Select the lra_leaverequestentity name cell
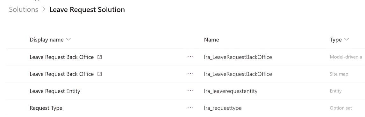This screenshot has width=365, height=117. click(231, 91)
